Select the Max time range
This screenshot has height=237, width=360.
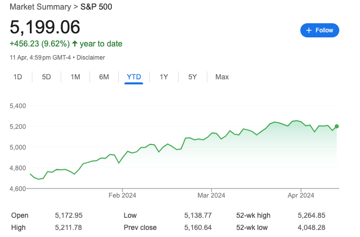(x=222, y=77)
